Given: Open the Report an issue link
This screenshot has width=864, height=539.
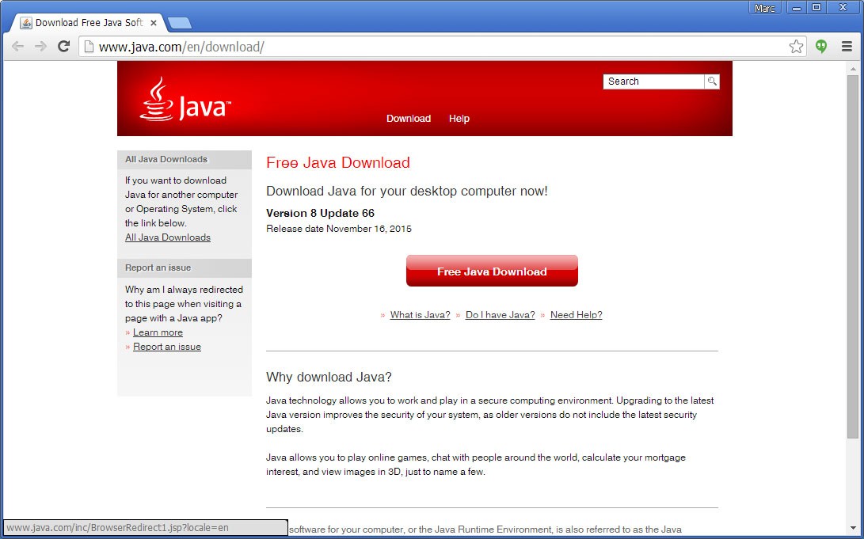Looking at the screenshot, I should coord(167,347).
